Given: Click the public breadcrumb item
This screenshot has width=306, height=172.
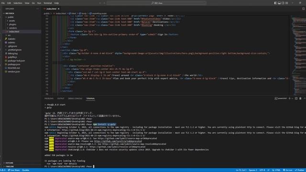Looking at the screenshot, I should click(47, 13).
